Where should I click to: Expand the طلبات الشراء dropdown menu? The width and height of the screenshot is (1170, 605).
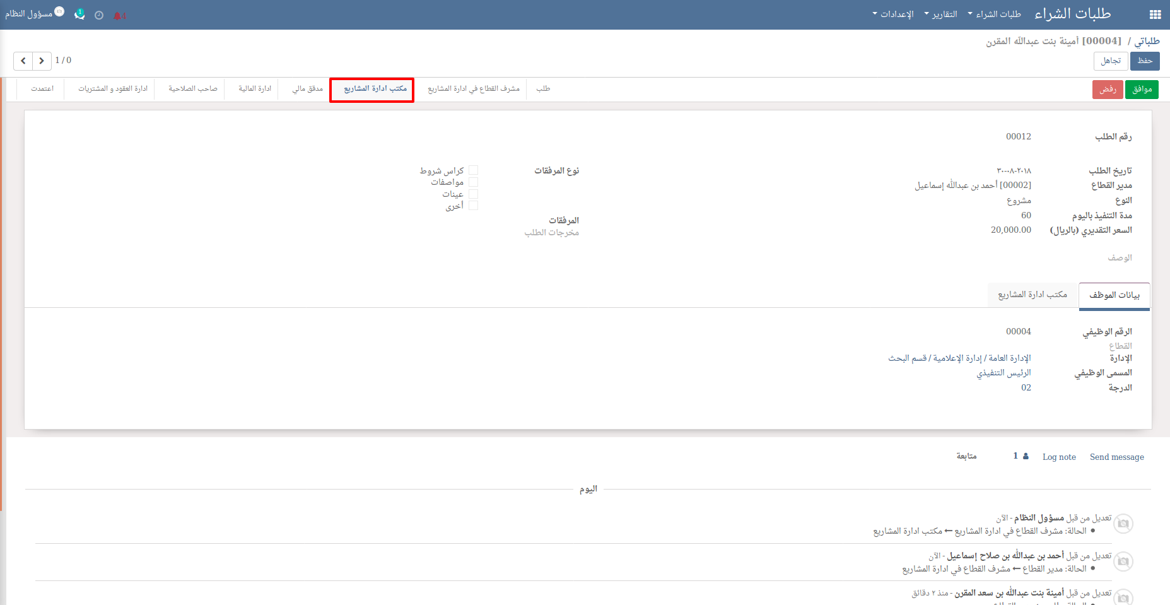pyautogui.click(x=995, y=14)
